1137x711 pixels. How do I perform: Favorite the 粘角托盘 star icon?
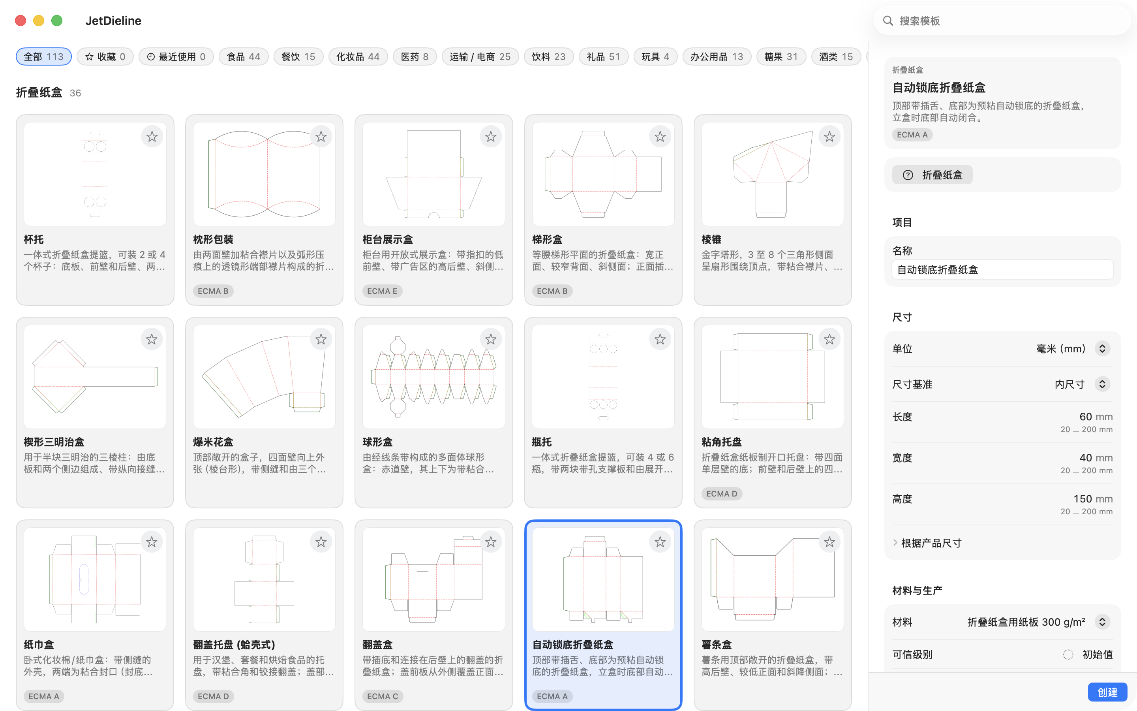pyautogui.click(x=829, y=340)
